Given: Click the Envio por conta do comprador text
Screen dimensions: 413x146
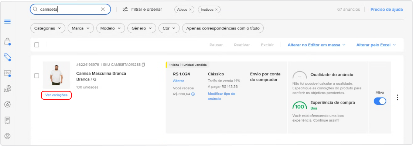Looking at the screenshot, I should point(265,77).
